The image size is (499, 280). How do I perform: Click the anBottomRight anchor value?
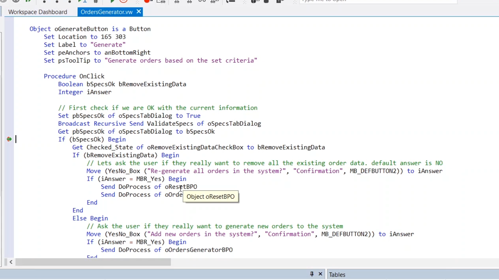click(127, 53)
